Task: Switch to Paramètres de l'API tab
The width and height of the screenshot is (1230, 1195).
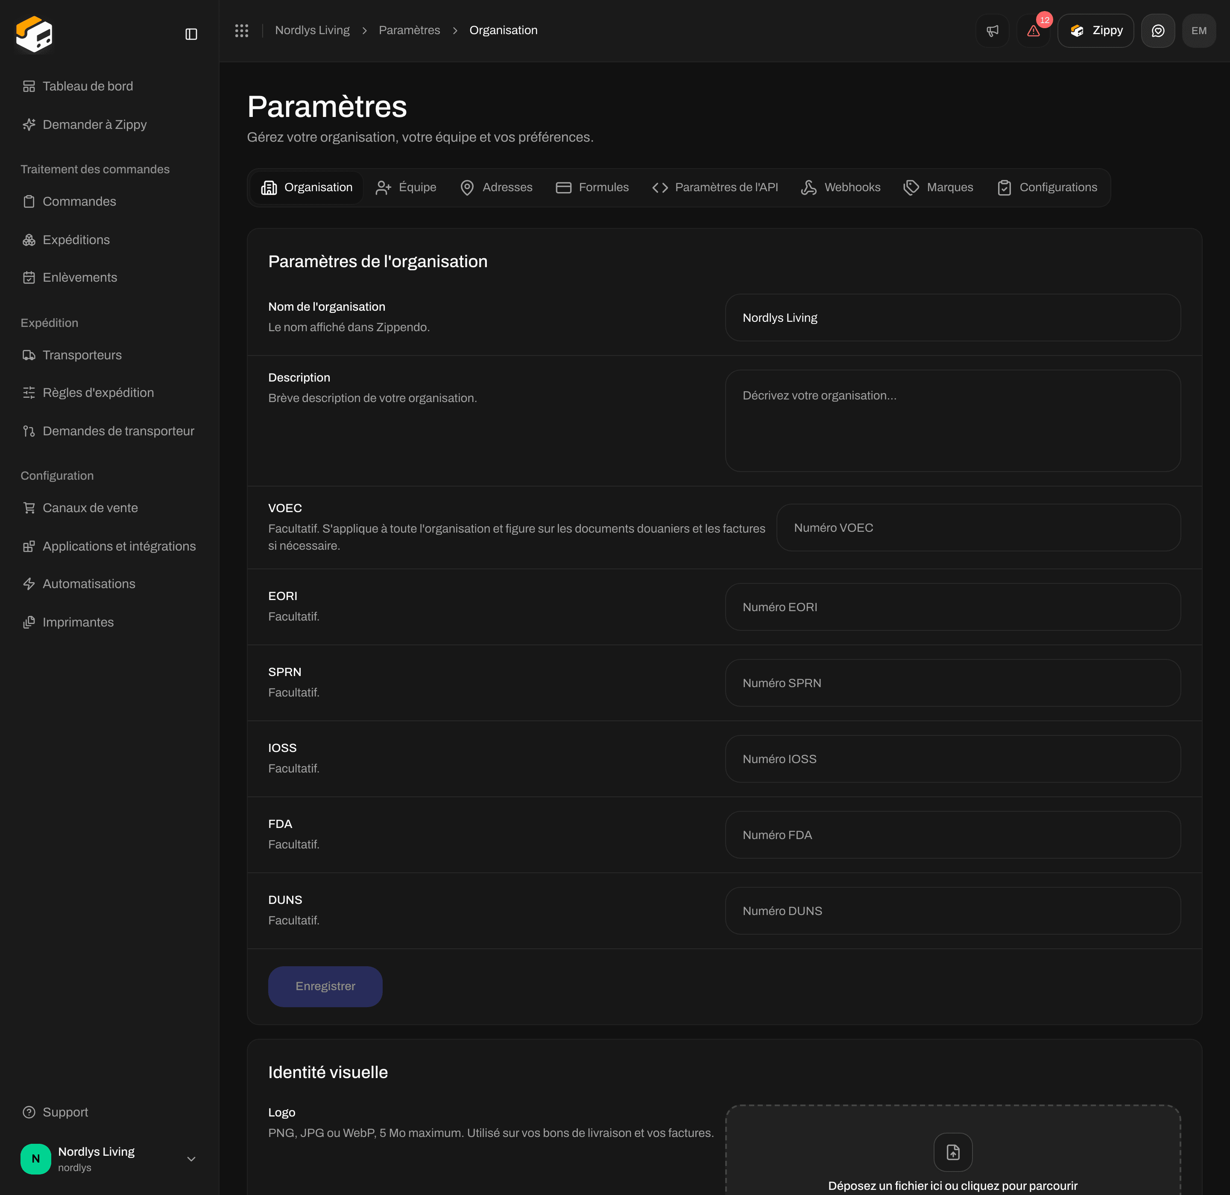Action: pos(715,188)
